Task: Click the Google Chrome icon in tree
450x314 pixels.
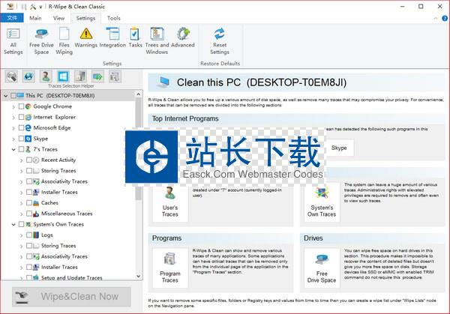Action: click(x=28, y=106)
